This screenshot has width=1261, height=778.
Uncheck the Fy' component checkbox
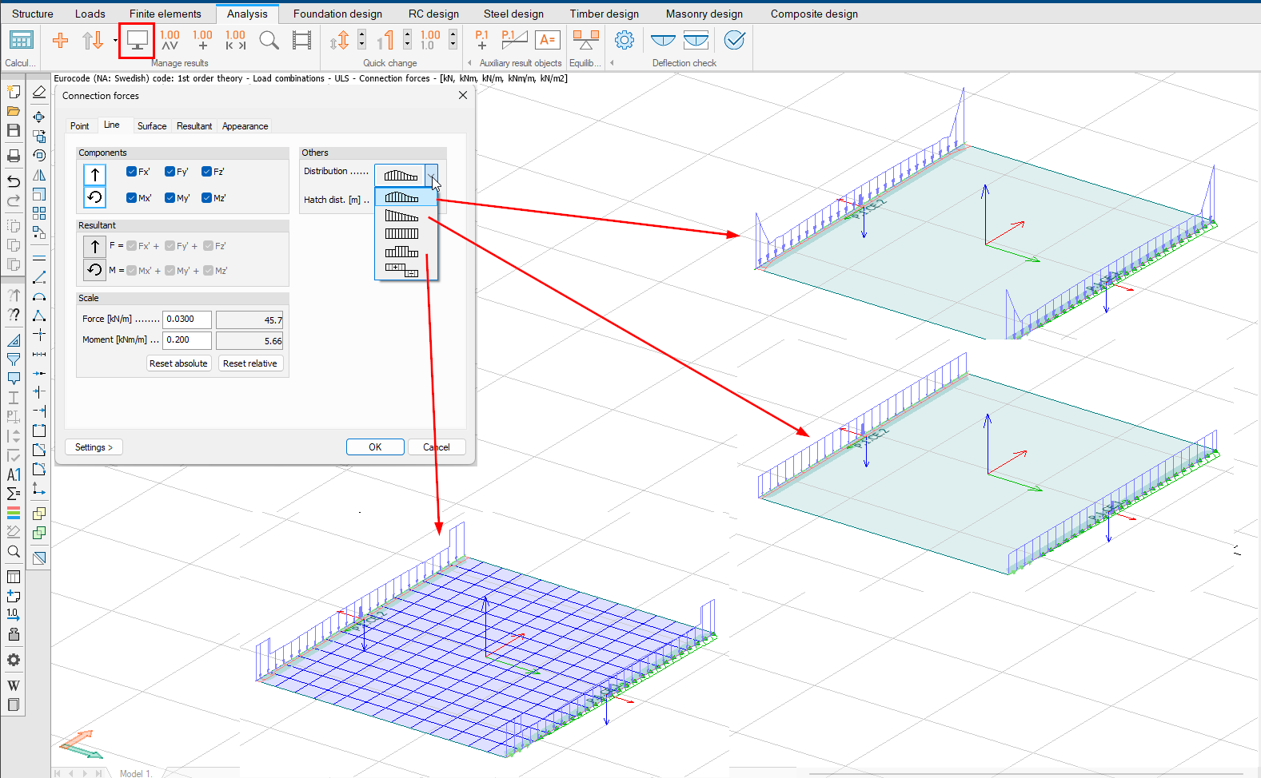click(x=170, y=172)
